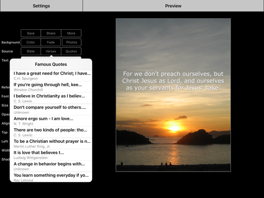The image size is (264, 198).
Task: Click the verse text on the preview
Action: pos(173,81)
